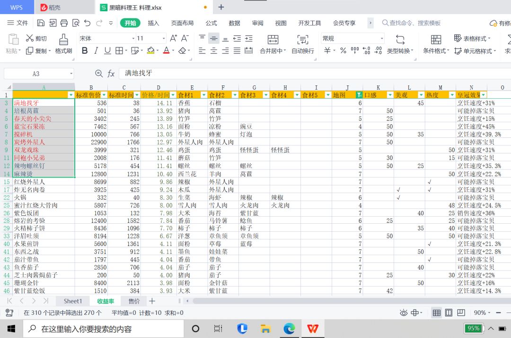Click the Format Painter (格式刷) icon

click(63, 40)
